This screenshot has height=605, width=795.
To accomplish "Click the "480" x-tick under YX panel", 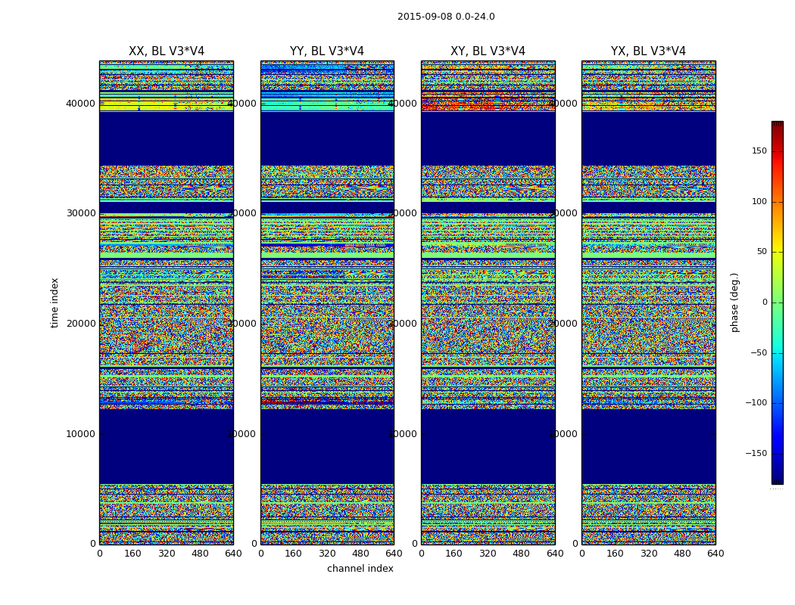I will click(x=682, y=554).
